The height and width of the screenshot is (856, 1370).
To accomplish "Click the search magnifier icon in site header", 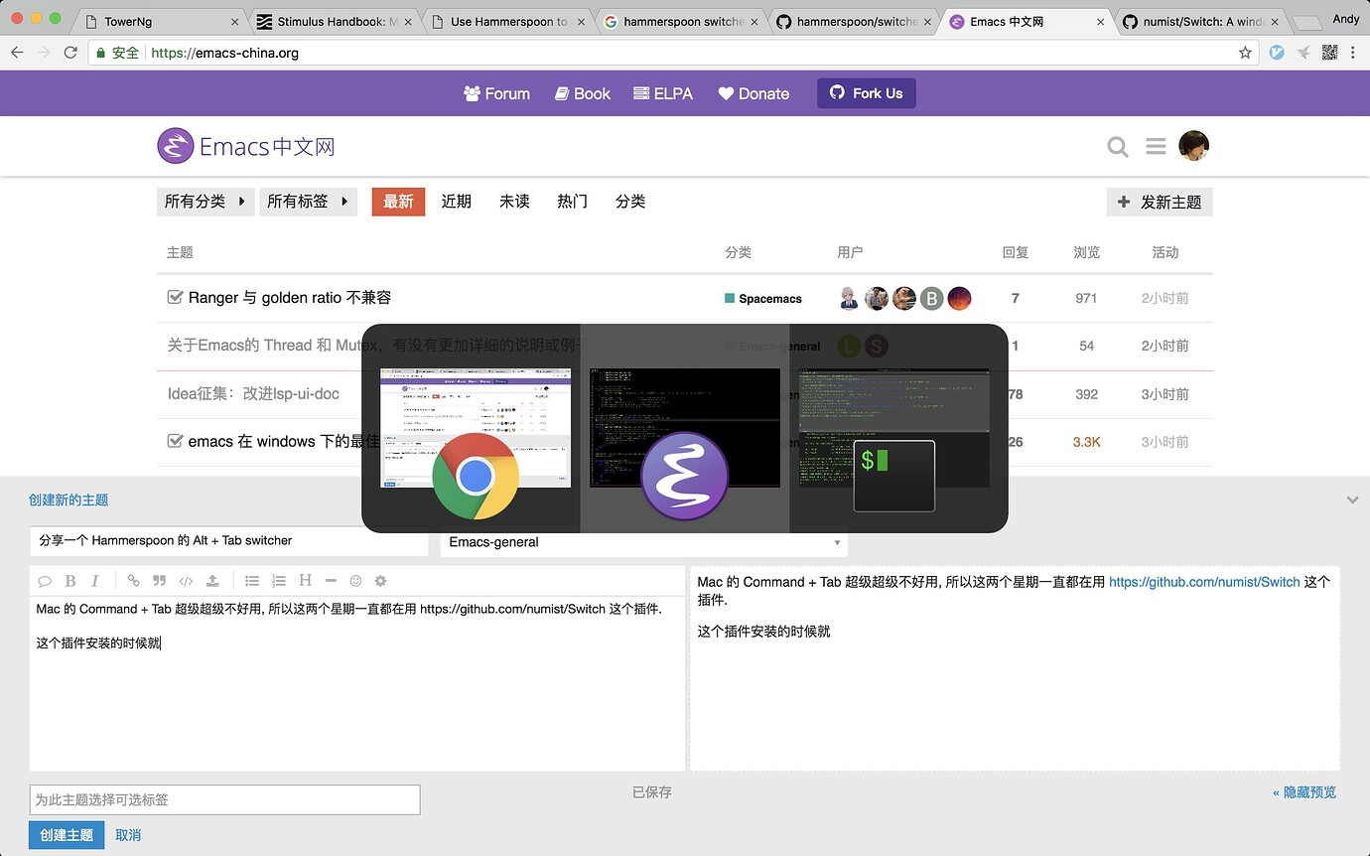I will pos(1118,147).
